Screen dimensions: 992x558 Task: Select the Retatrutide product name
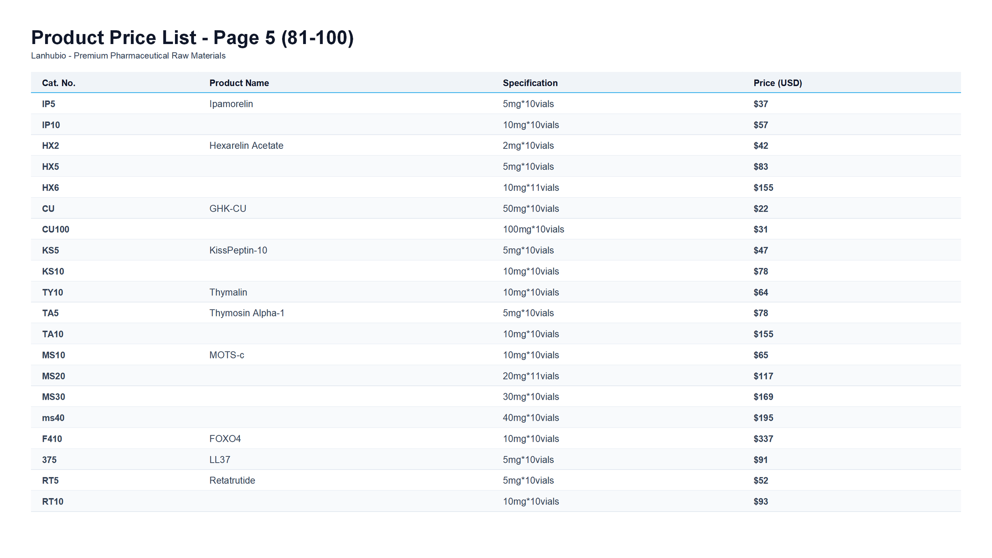pyautogui.click(x=232, y=481)
